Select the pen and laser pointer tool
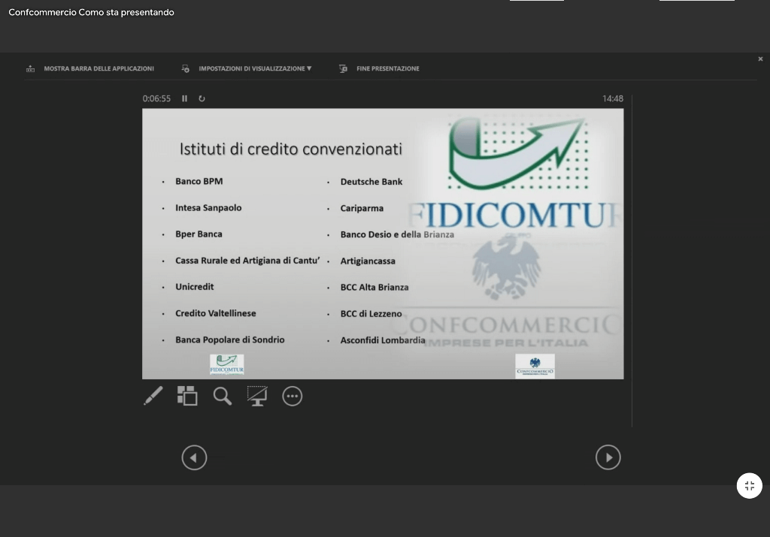770x537 pixels. click(x=153, y=396)
